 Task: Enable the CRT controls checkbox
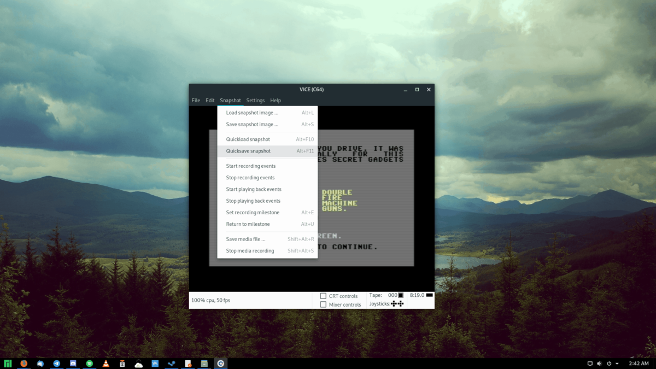coord(323,296)
